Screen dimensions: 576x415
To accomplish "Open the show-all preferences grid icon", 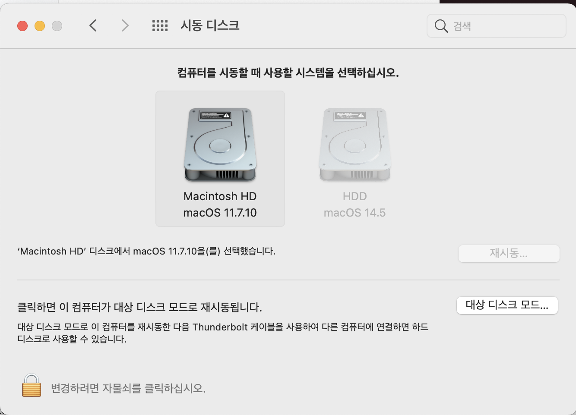I will point(160,26).
